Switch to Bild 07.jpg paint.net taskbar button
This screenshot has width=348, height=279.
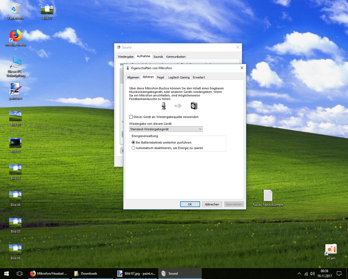(136, 274)
